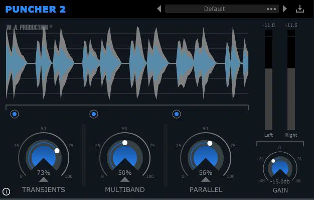
Task: Click the save preset download icon
Action: 300,9
